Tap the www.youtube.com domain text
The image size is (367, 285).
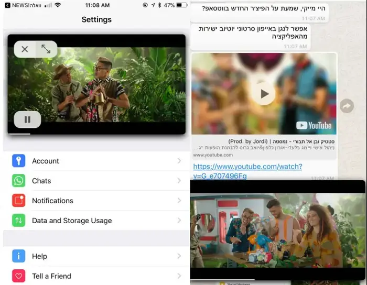pos(213,155)
